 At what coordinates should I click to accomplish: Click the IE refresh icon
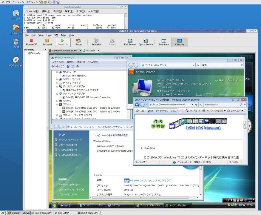pos(196,105)
